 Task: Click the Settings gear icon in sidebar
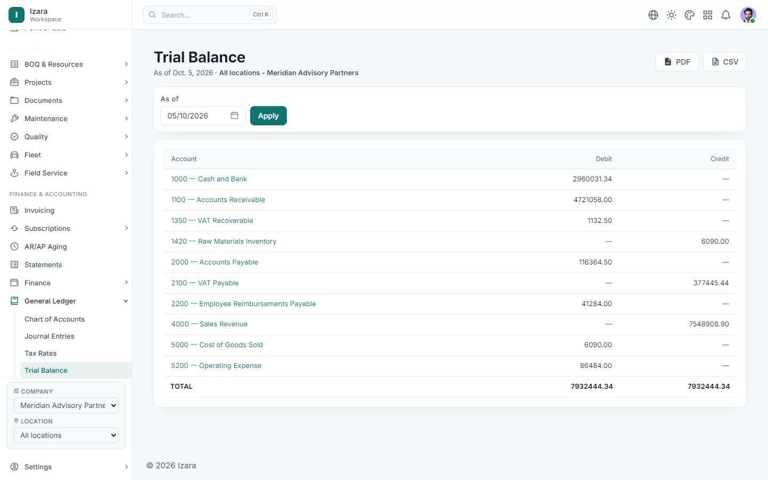coord(14,467)
